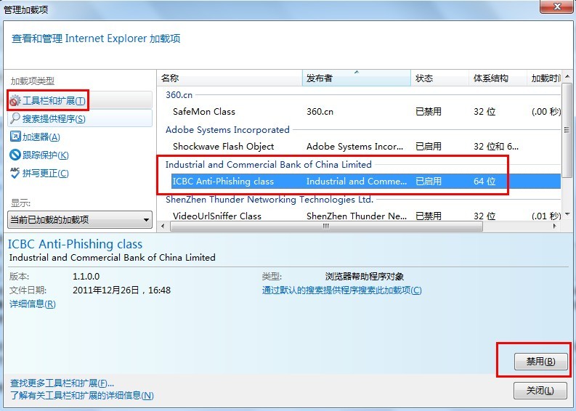Select 拼写更正(C) add-on type
The width and height of the screenshot is (576, 411).
45,174
